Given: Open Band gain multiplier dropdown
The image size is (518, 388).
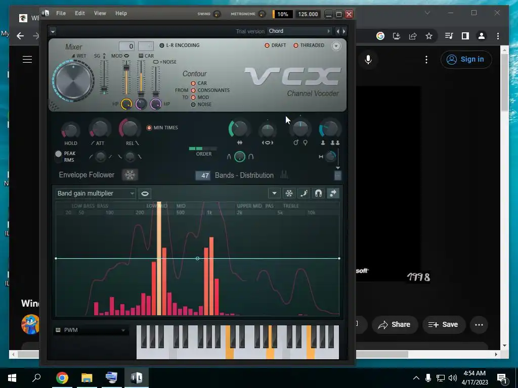Looking at the screenshot, I should coord(96,193).
